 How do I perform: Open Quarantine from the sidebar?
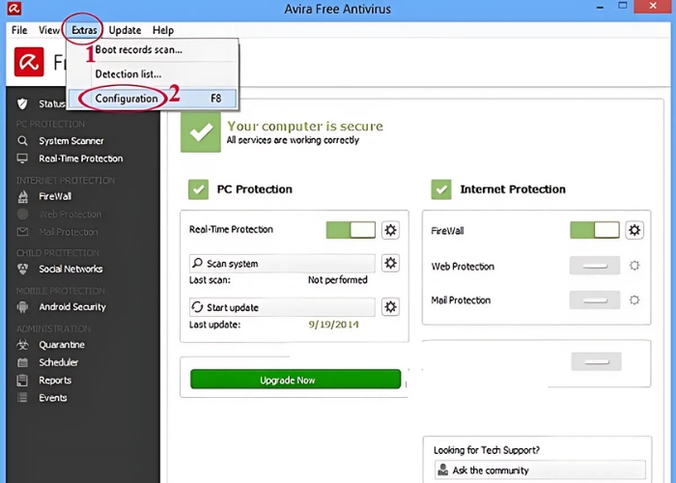tap(61, 345)
